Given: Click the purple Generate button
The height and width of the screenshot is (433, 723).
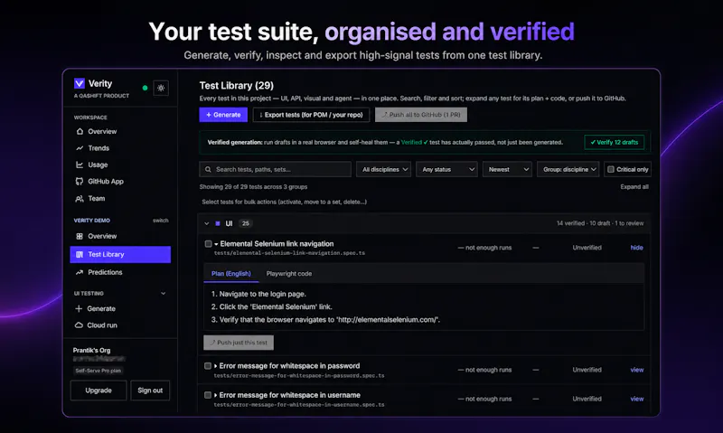Looking at the screenshot, I should 223,115.
